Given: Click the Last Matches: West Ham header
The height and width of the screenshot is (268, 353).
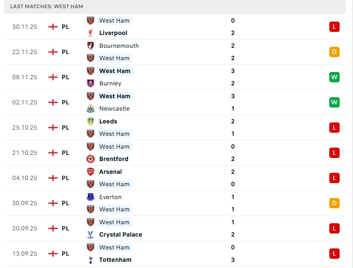Looking at the screenshot, I should [x=46, y=6].
